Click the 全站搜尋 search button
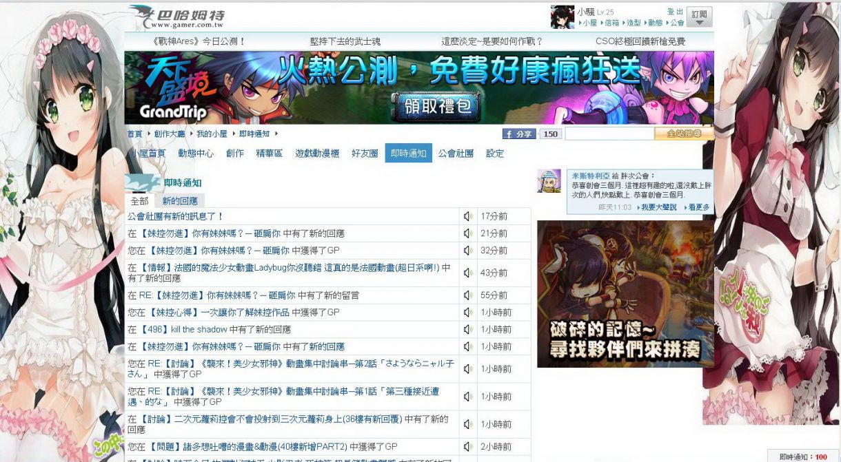Image resolution: width=841 pixels, height=462 pixels. point(683,134)
